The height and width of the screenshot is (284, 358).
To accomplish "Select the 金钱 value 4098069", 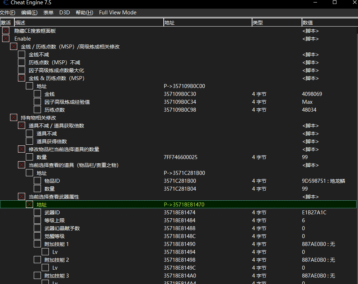I will (x=312, y=94).
